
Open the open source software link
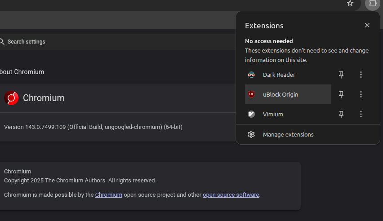coord(231,195)
